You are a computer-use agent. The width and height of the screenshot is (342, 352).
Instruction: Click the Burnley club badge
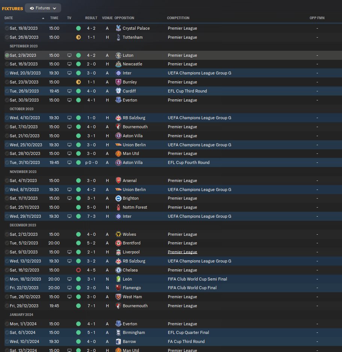coord(118,82)
